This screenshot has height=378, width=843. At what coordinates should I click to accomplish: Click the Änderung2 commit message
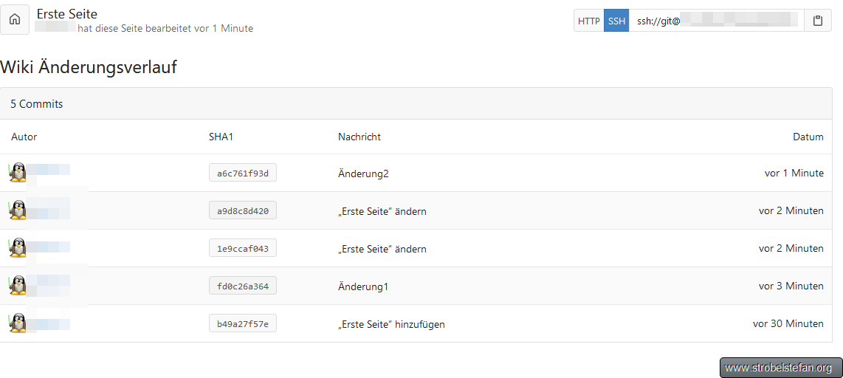363,173
